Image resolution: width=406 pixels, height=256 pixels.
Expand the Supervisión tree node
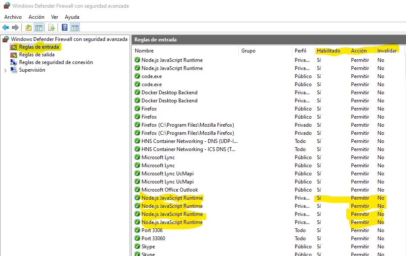click(5, 70)
